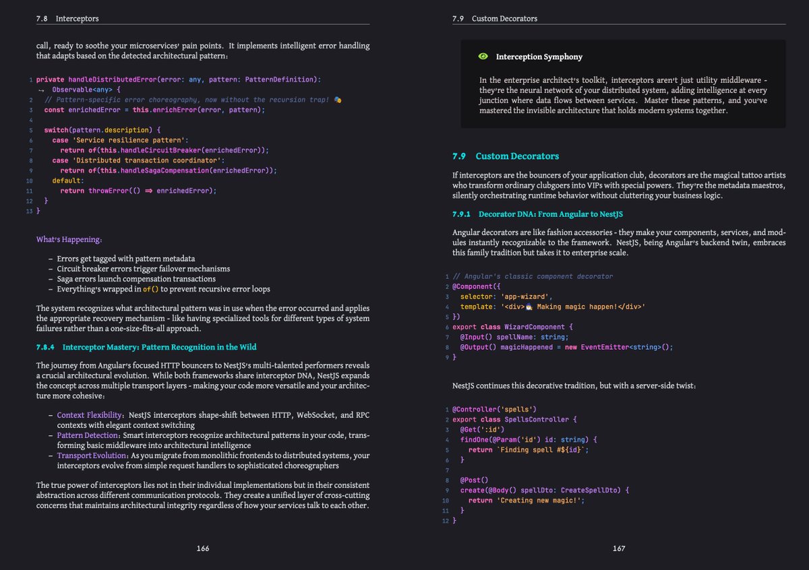Click bullet 'Circuit breaker errors trigger failover mechanisms'

[143, 268]
